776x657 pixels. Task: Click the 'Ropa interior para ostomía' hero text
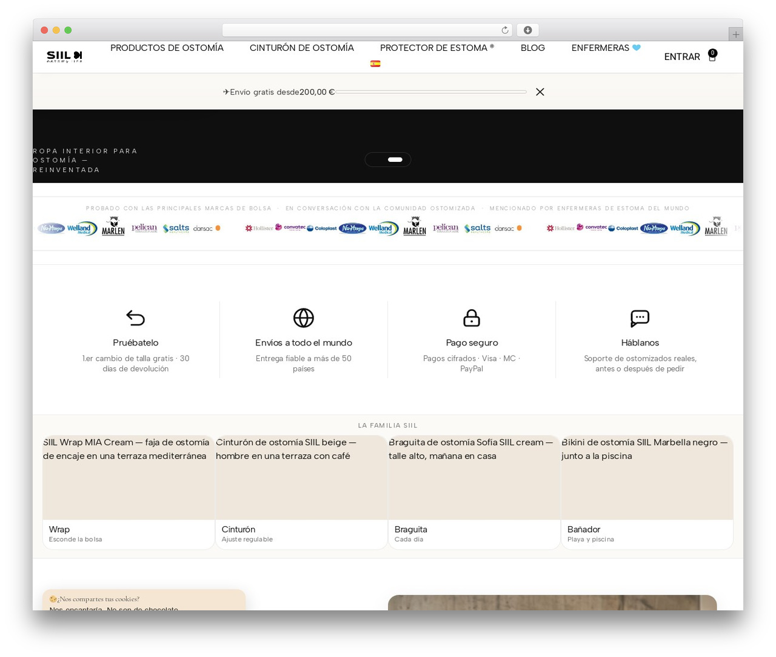pos(85,161)
